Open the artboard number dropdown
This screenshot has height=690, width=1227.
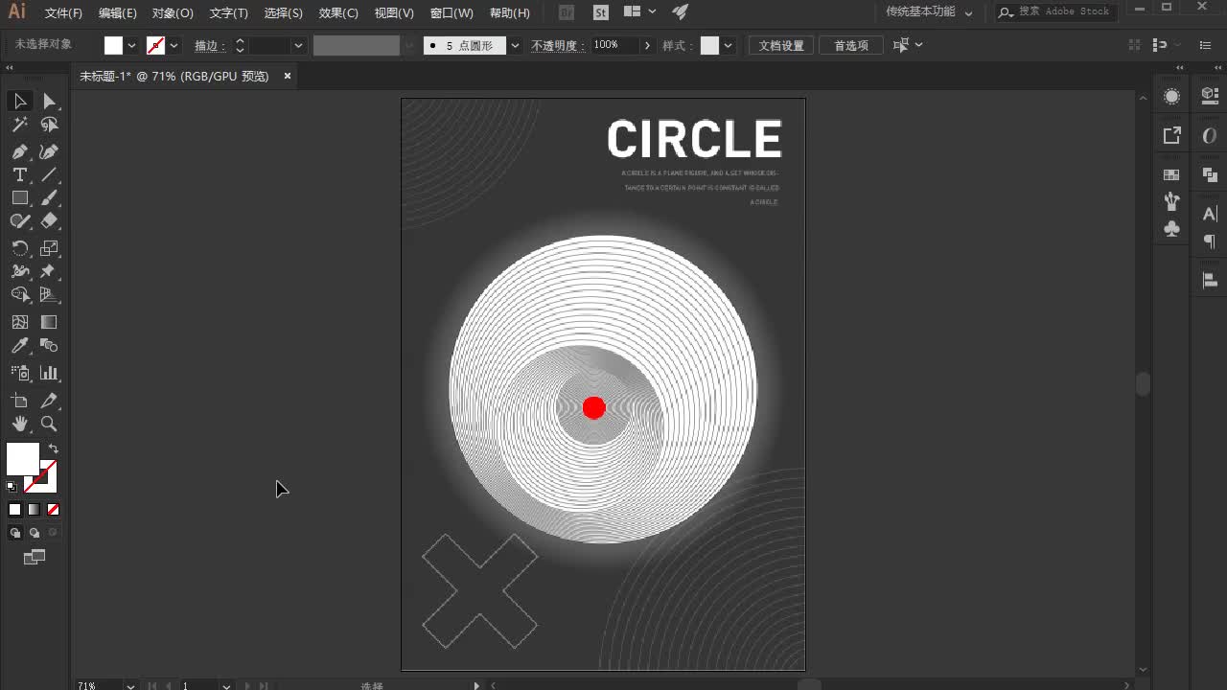226,685
